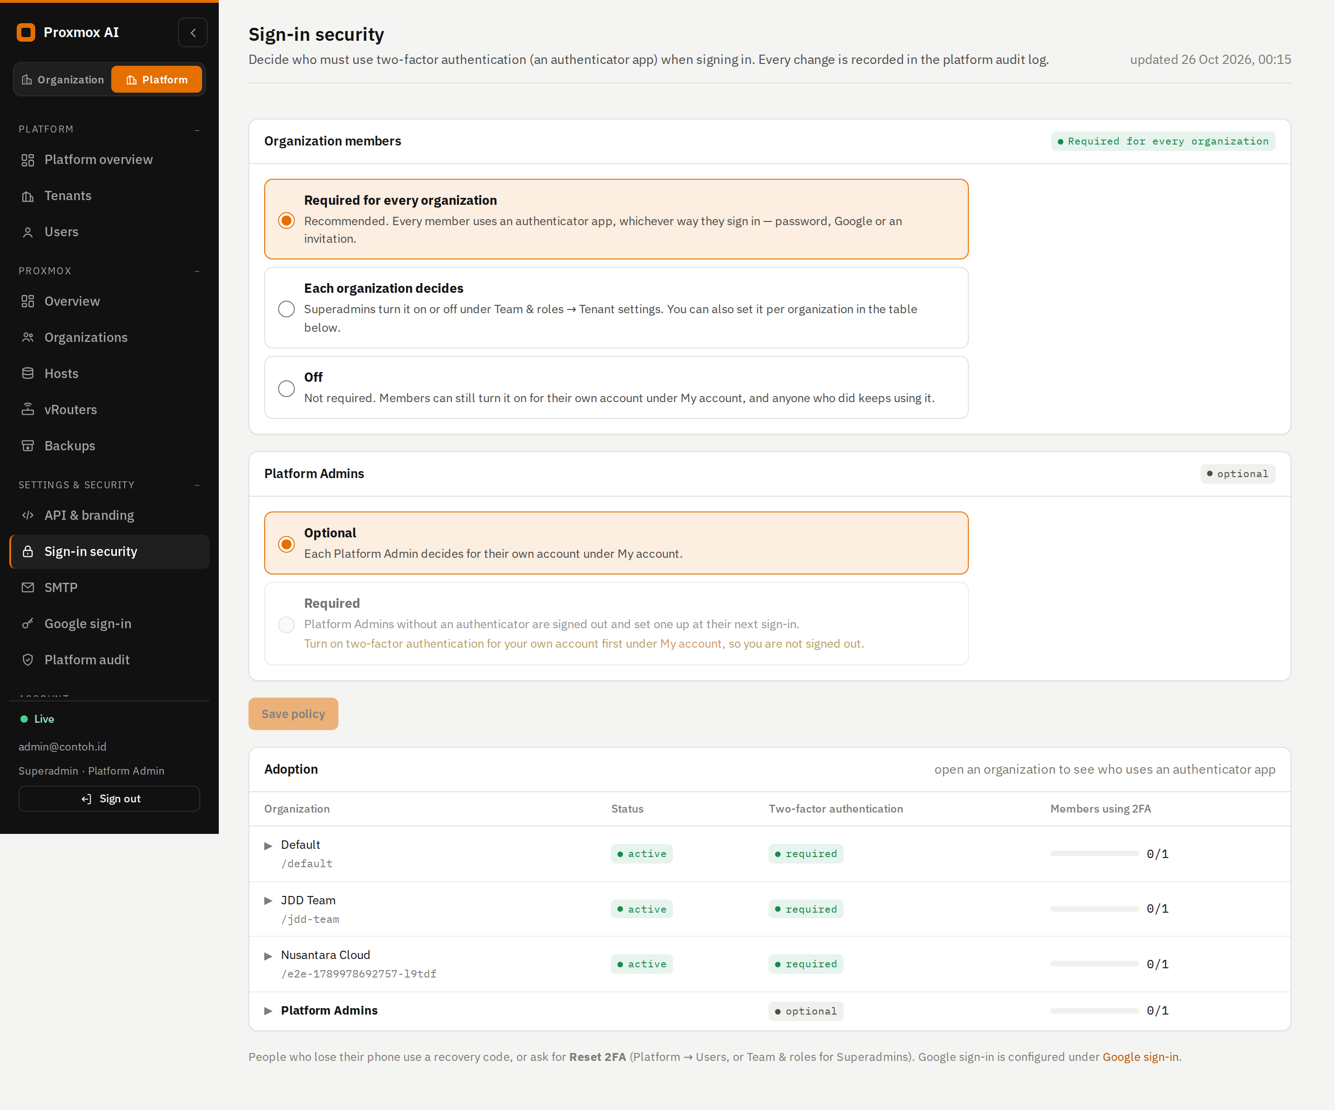Open Tenants in the sidebar
The image size is (1335, 1110).
[x=109, y=196]
